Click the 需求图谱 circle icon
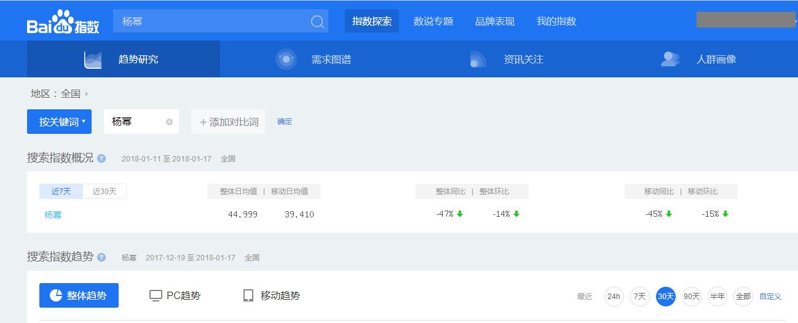The image size is (798, 323). [286, 60]
